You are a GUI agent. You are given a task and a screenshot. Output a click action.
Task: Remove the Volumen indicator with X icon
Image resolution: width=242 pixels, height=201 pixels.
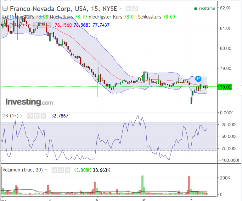(x=68, y=170)
